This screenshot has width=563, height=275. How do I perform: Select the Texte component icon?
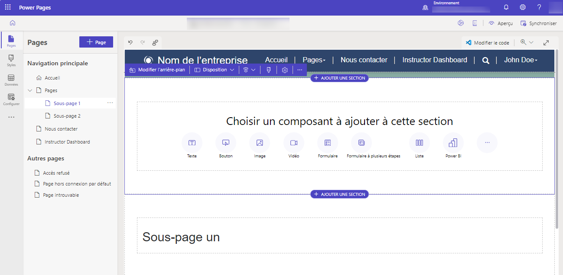(x=192, y=143)
